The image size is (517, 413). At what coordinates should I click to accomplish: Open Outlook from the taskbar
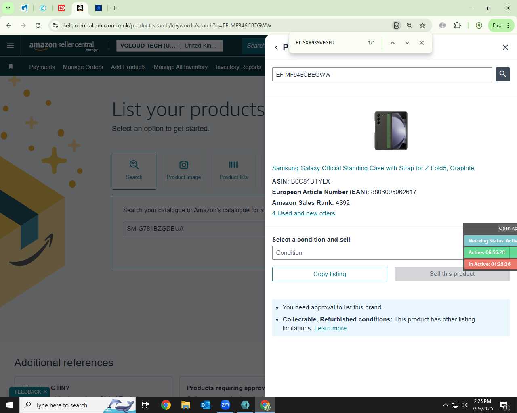[206, 405]
